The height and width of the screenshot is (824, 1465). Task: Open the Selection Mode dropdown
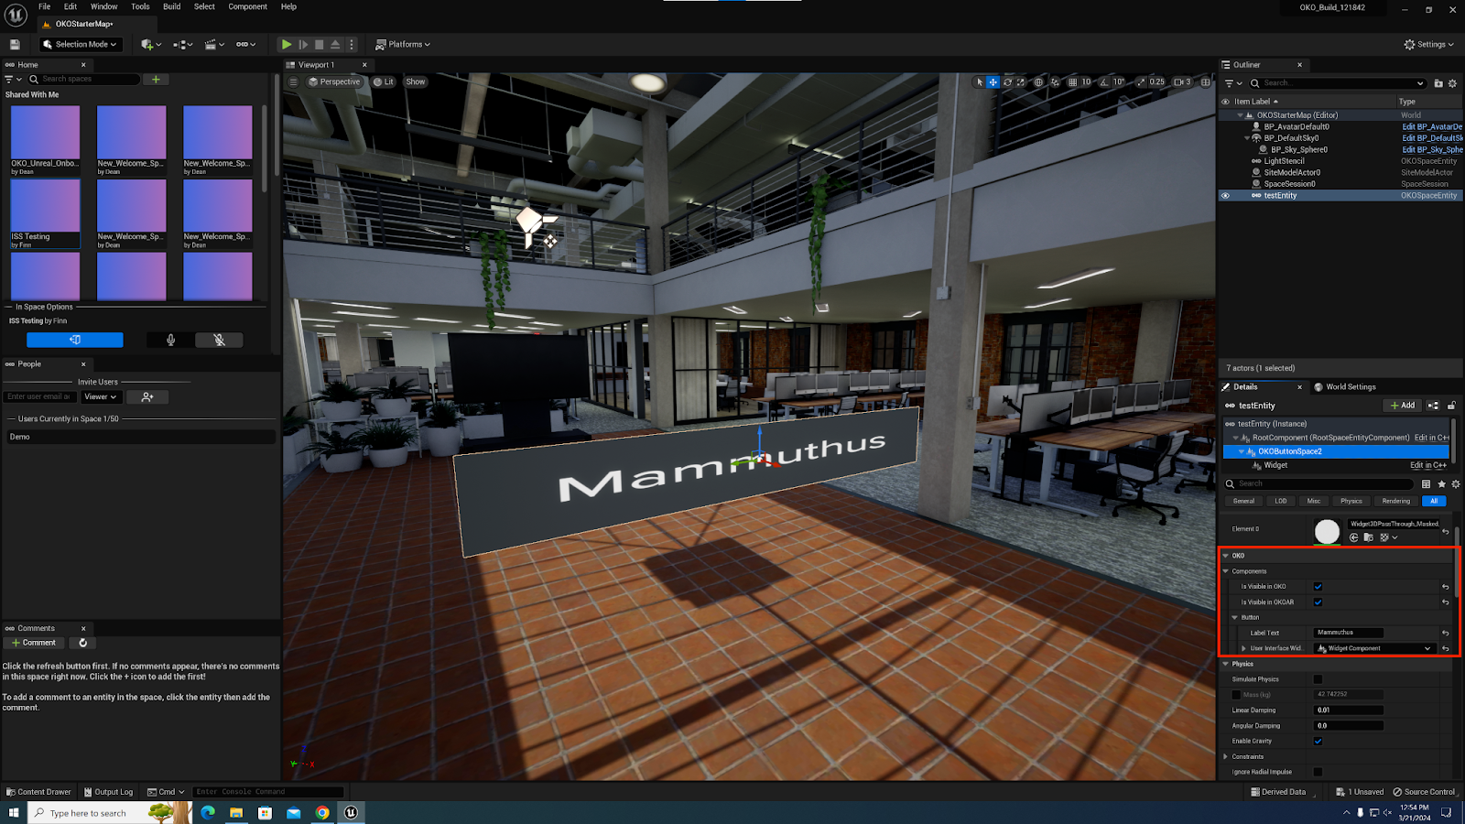click(81, 44)
